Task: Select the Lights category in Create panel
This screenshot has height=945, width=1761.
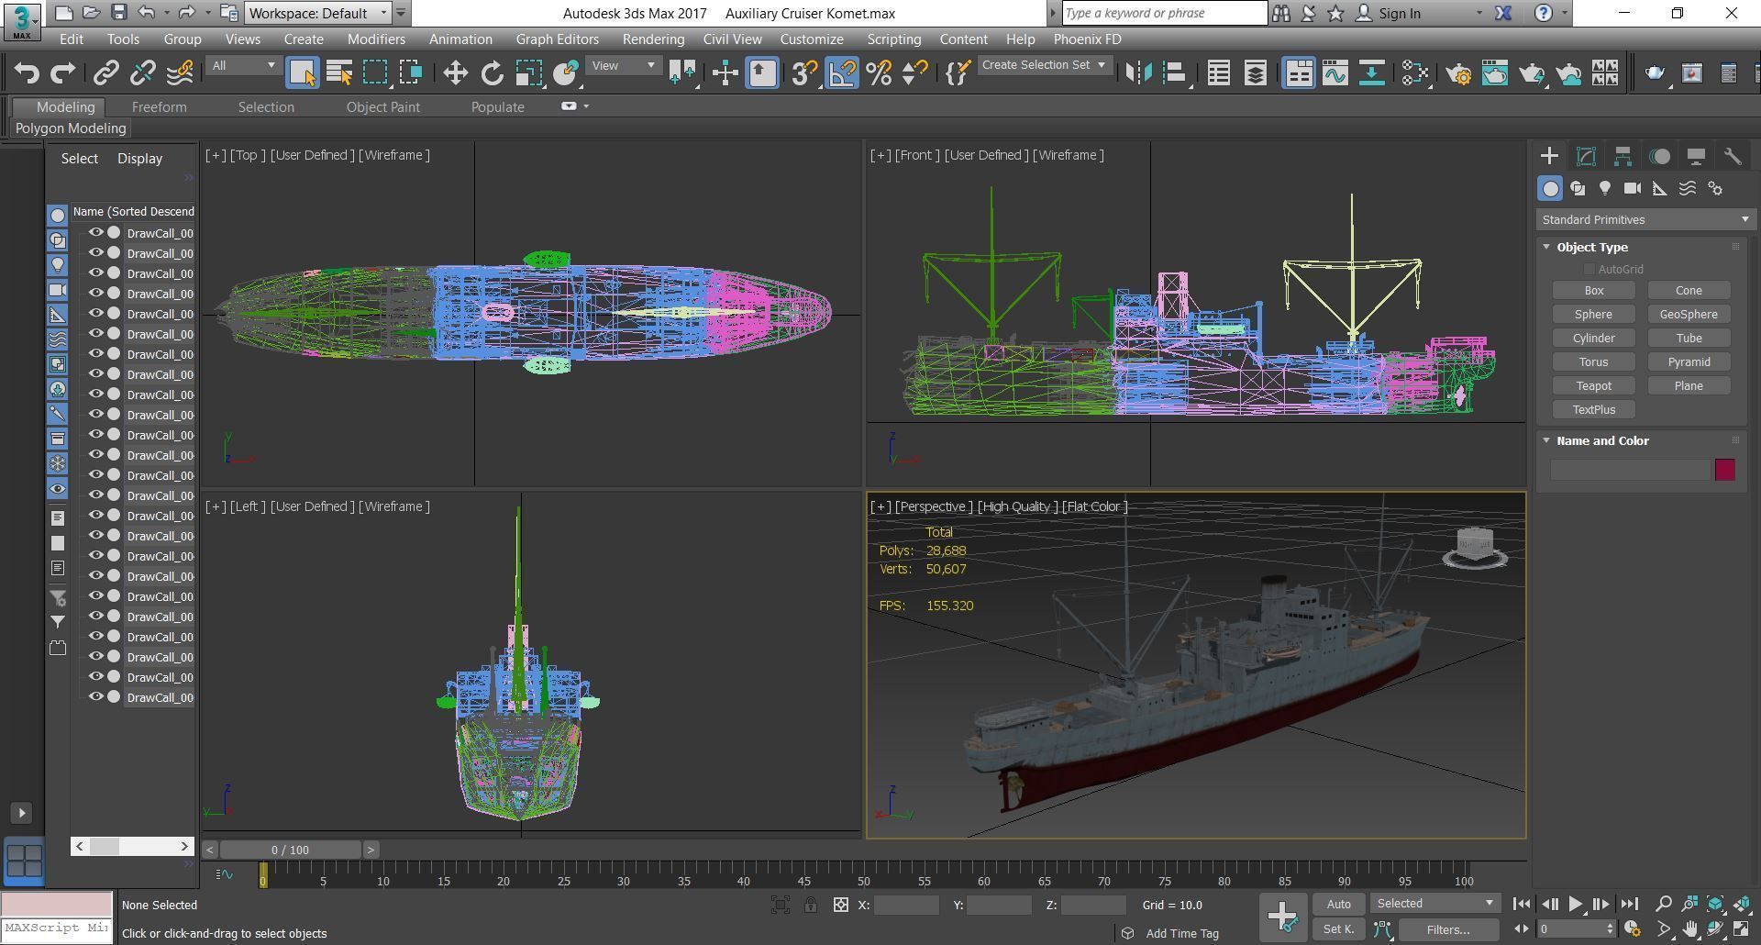Action: tap(1605, 188)
